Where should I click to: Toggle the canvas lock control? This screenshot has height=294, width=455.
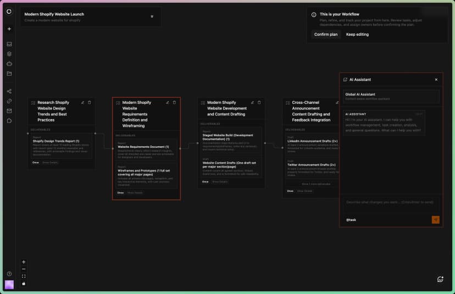24,284
